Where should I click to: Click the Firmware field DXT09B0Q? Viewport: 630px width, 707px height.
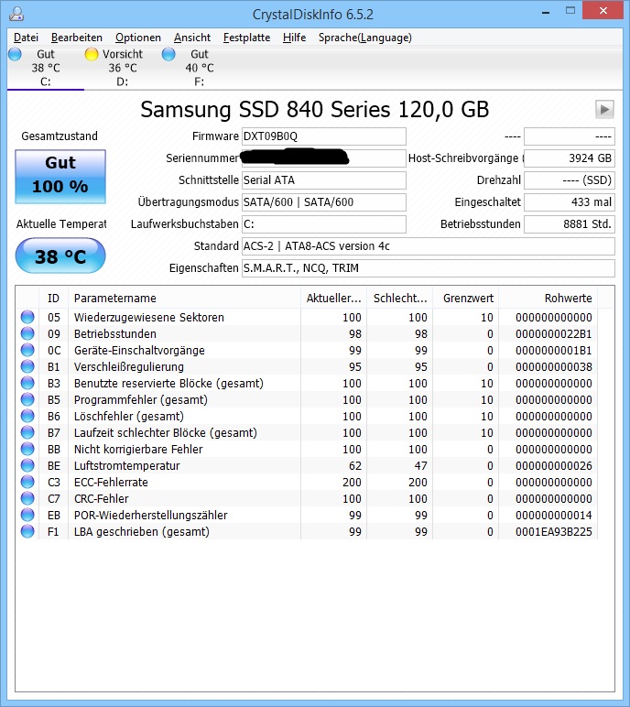pyautogui.click(x=324, y=136)
